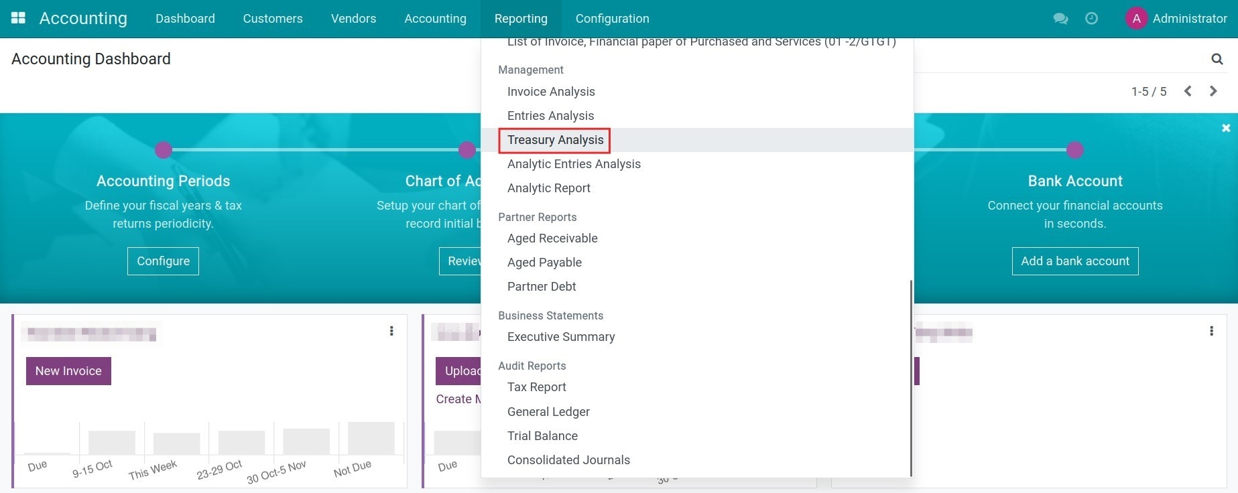Click Management section header text

531,70
